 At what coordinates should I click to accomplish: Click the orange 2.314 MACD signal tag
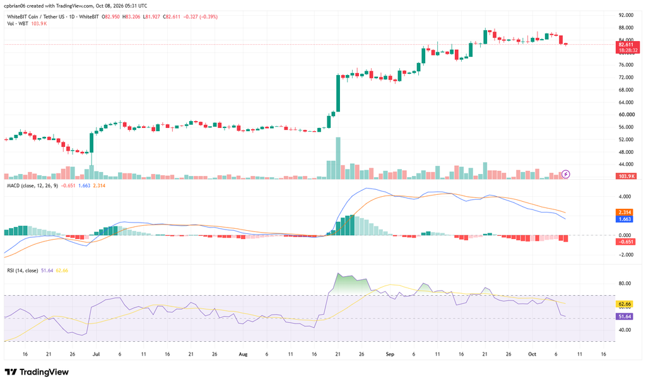pos(624,212)
